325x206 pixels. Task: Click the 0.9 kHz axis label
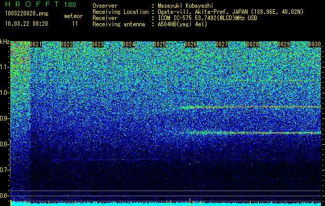coord(5,118)
